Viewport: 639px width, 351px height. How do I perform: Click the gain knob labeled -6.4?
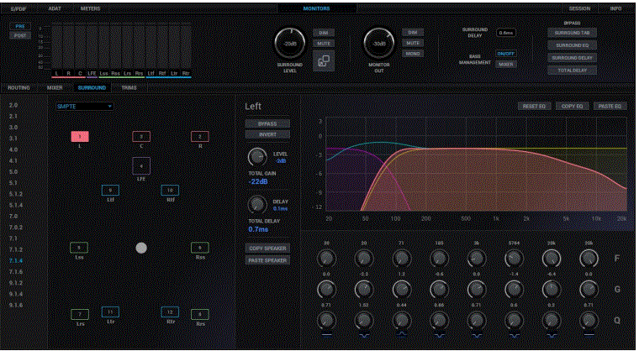(x=552, y=290)
